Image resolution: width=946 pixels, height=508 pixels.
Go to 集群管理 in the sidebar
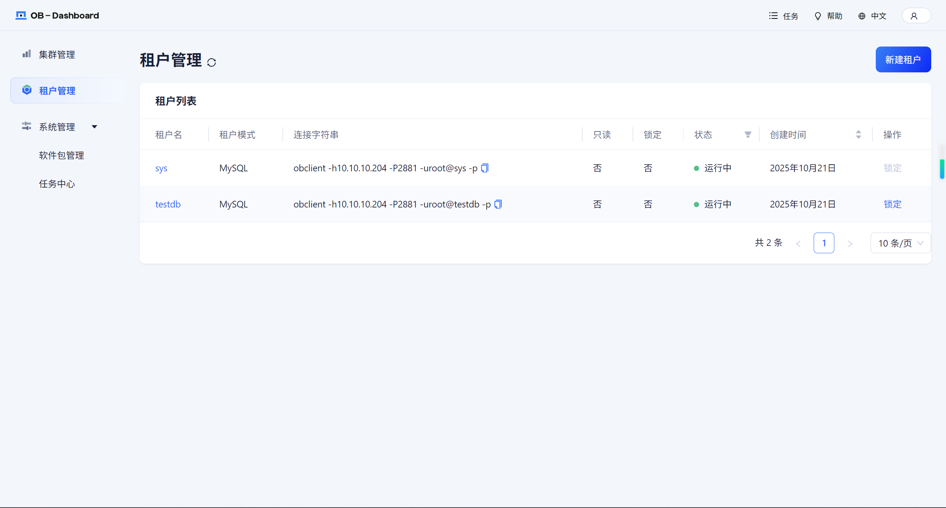click(x=57, y=55)
